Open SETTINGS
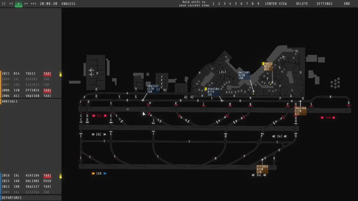Screen dimensions: 358x201 [324, 4]
